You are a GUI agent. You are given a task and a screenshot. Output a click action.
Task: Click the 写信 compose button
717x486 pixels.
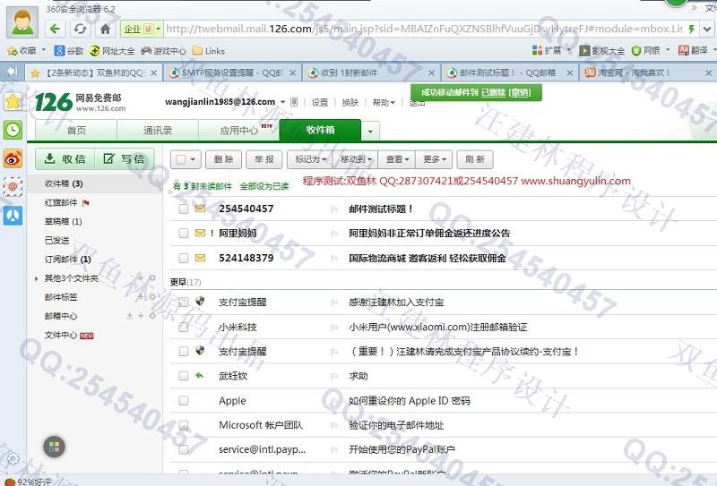tap(124, 159)
